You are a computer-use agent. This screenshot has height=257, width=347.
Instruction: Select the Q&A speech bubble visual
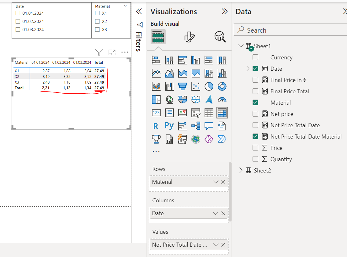[209, 126]
